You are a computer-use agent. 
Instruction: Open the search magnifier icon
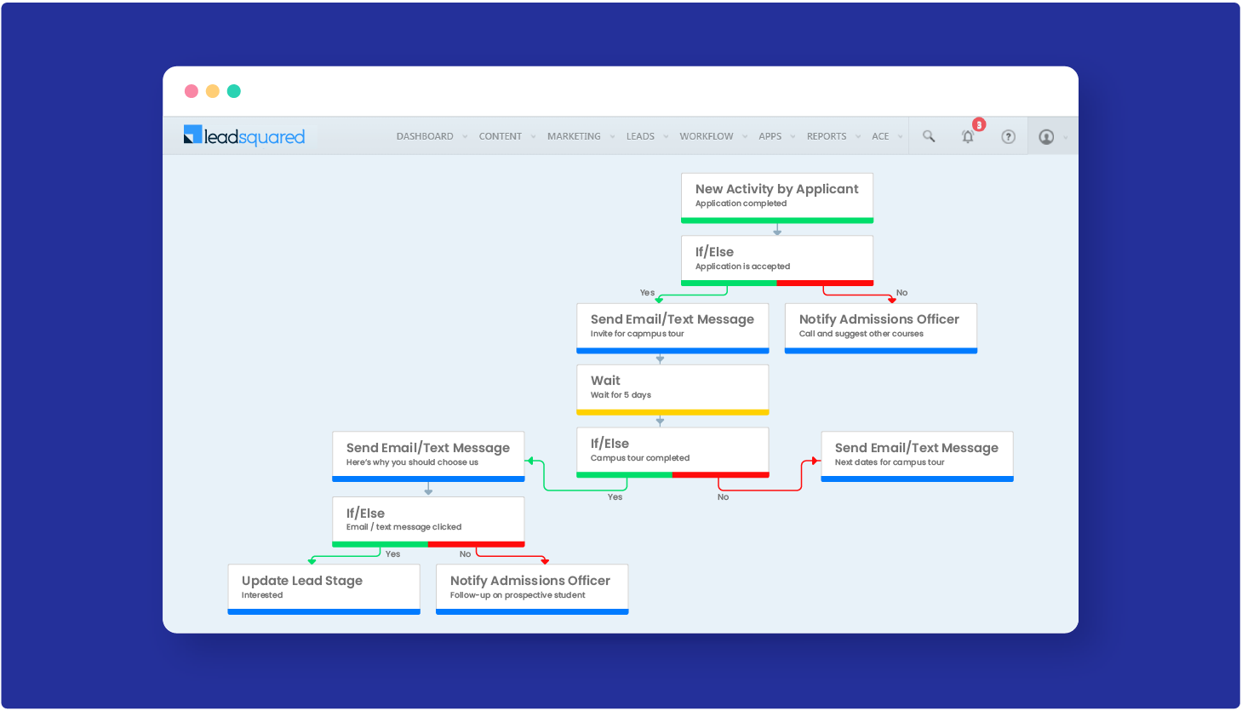pyautogui.click(x=929, y=136)
